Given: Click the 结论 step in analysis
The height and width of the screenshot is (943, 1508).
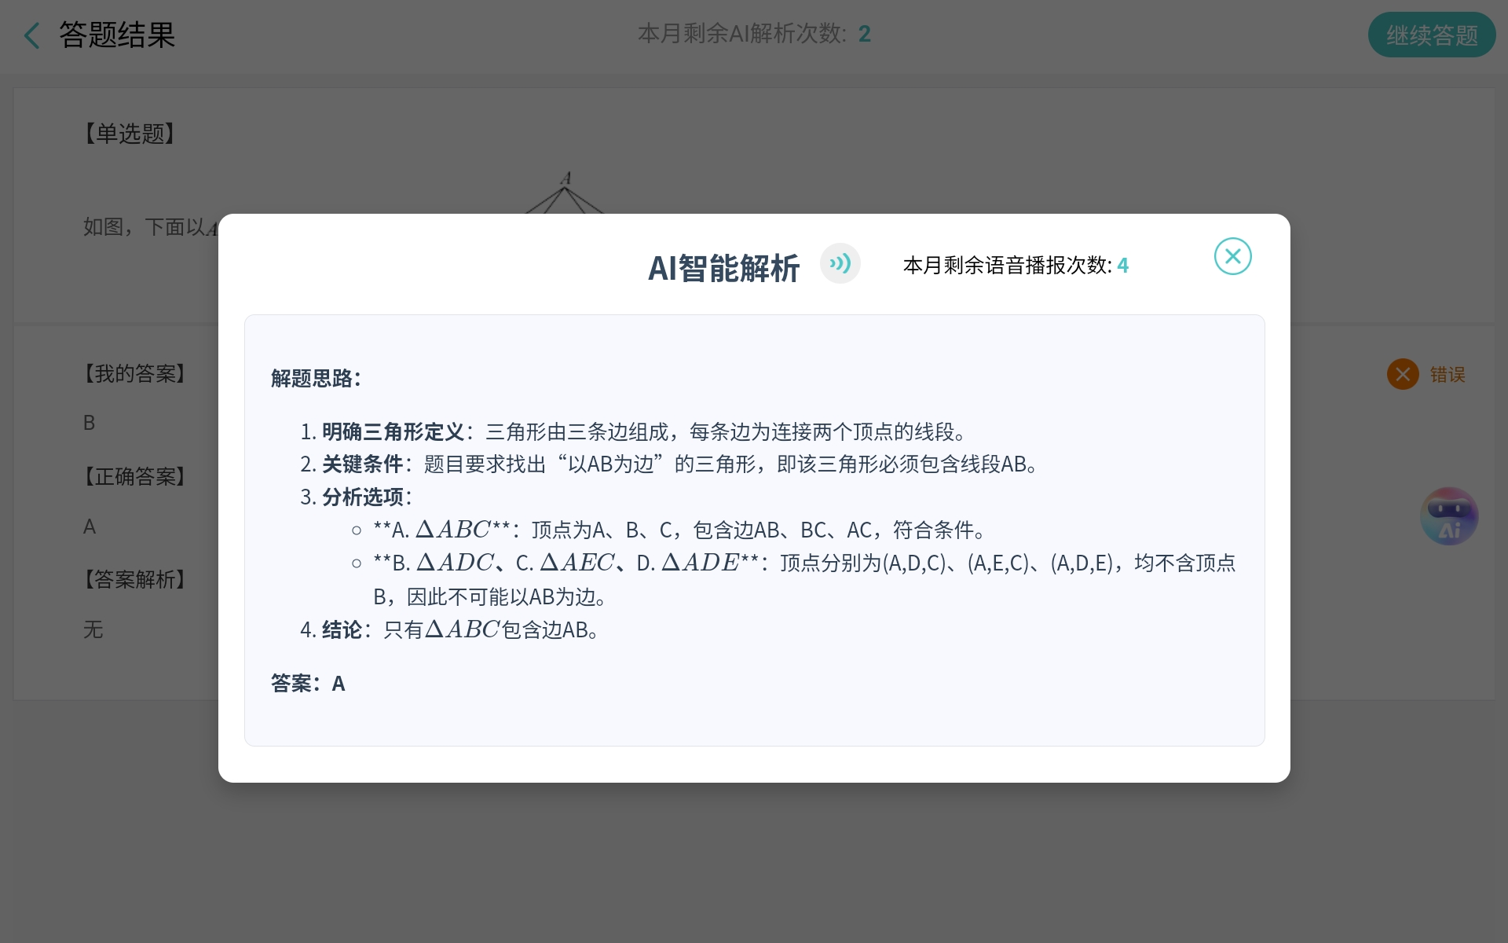Looking at the screenshot, I should click(x=342, y=629).
